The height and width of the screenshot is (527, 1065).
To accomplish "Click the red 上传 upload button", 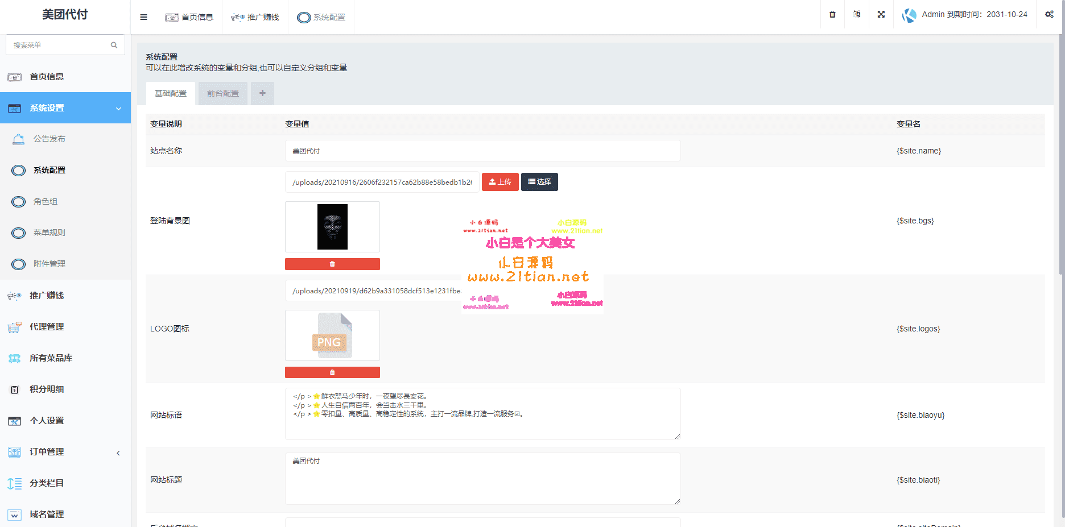I will pos(500,182).
